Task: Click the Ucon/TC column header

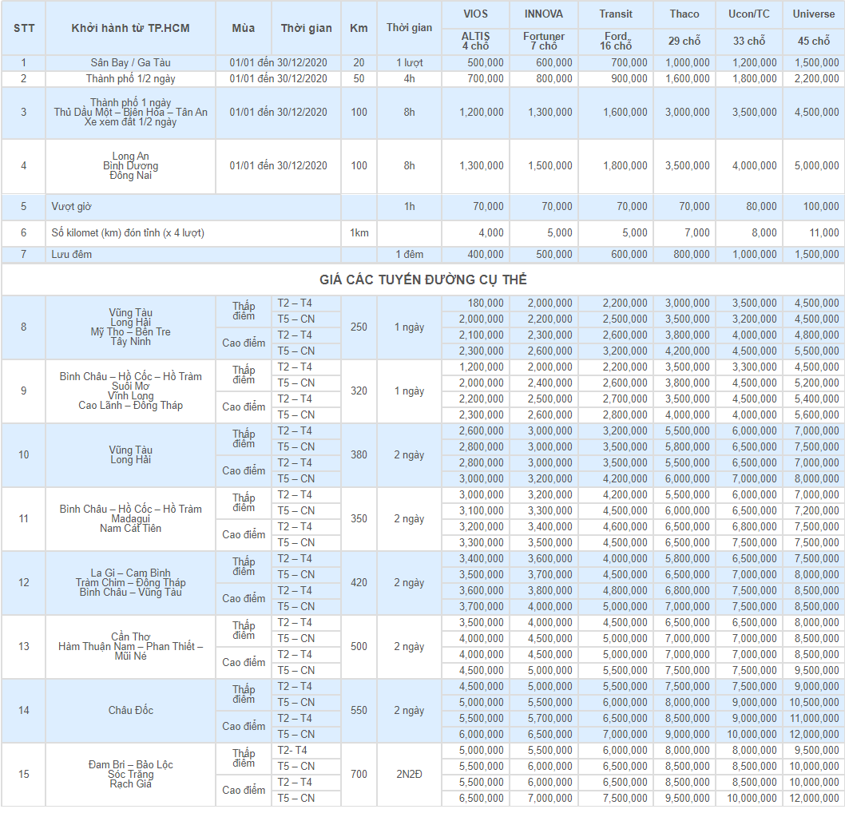Action: tap(749, 14)
